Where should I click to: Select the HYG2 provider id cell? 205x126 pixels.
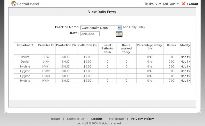coord(46,71)
